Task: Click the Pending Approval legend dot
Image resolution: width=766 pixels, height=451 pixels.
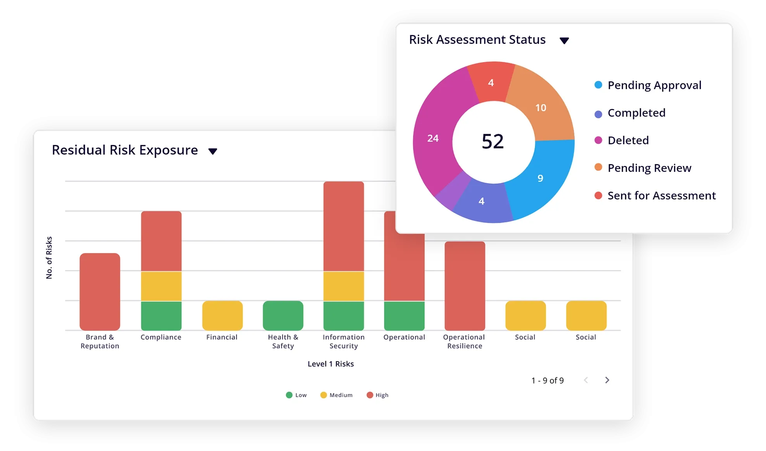Action: pos(598,85)
